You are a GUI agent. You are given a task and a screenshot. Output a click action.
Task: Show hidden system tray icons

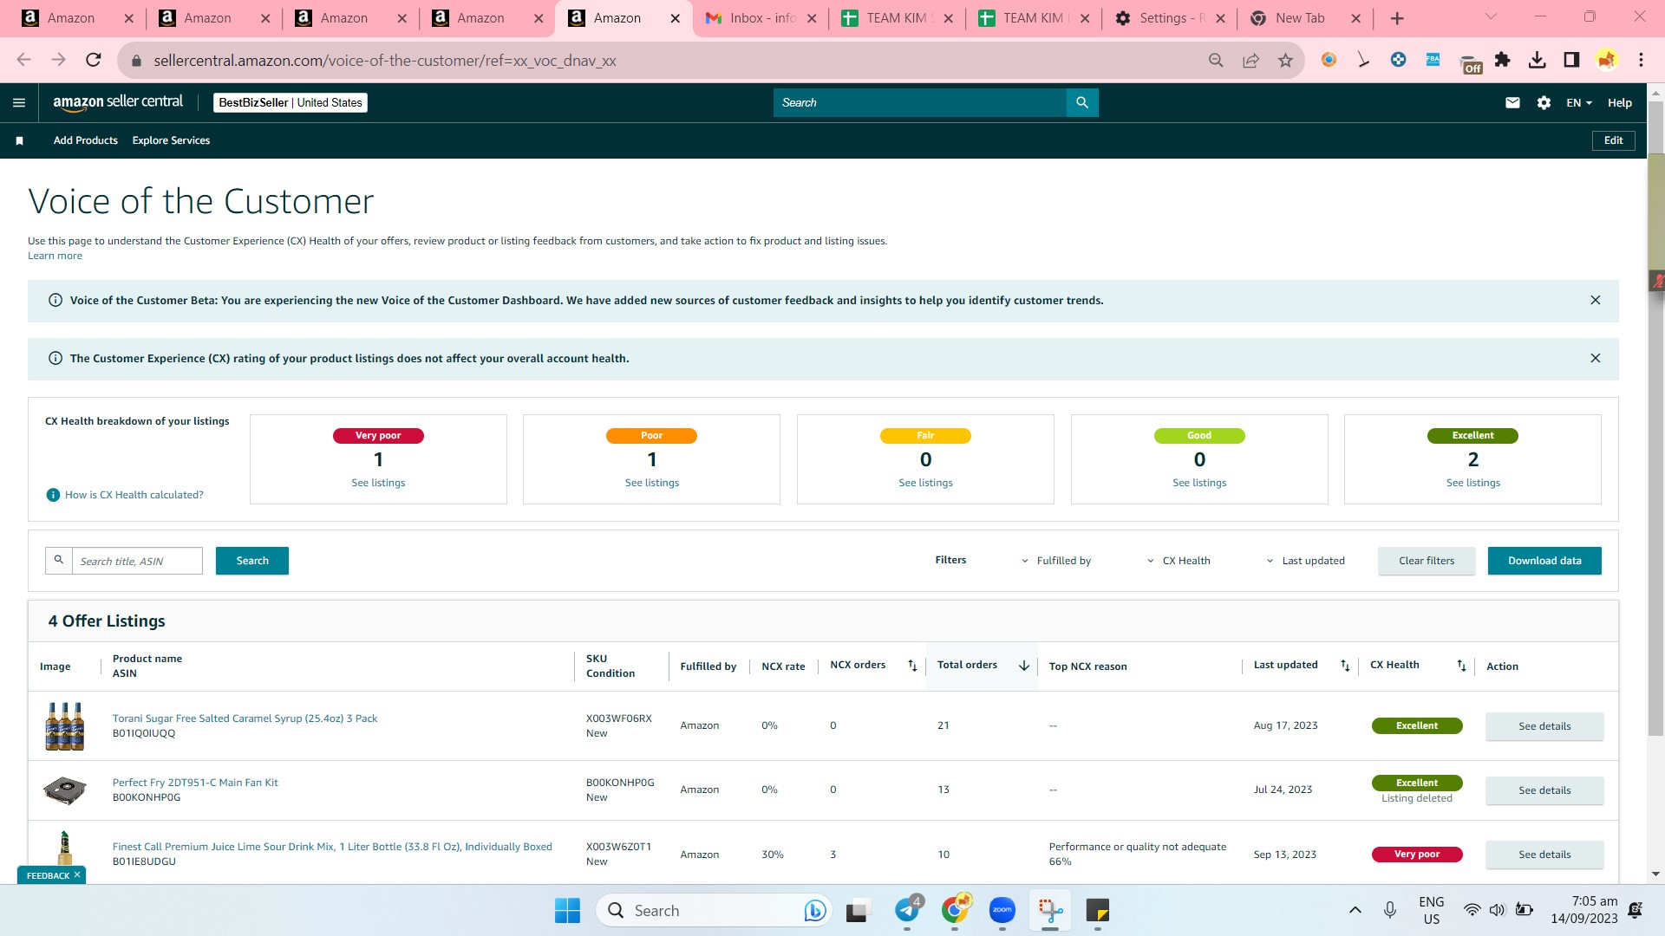point(1355,910)
